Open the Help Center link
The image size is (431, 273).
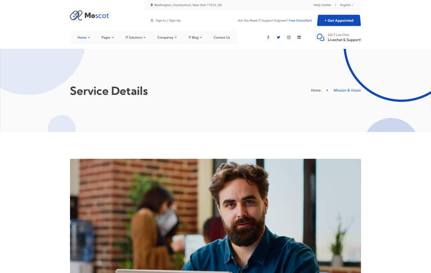click(x=322, y=5)
